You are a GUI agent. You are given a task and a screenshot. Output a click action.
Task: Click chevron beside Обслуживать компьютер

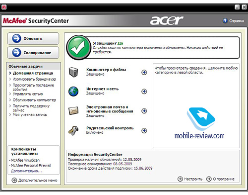click(10, 100)
